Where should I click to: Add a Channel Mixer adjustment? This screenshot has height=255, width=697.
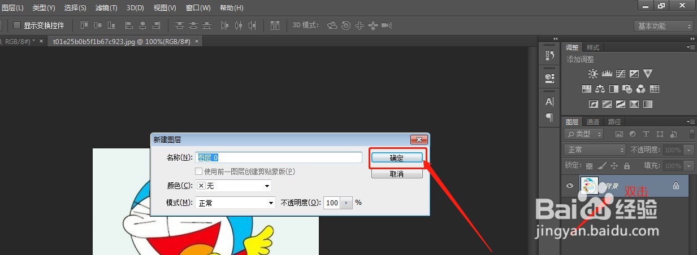tap(640, 89)
